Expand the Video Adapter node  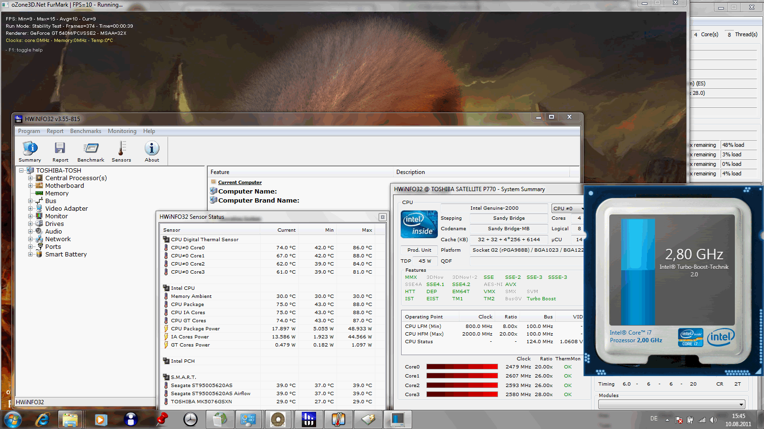31,208
